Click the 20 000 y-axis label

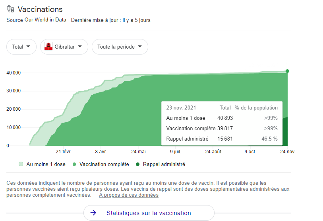point(14,109)
